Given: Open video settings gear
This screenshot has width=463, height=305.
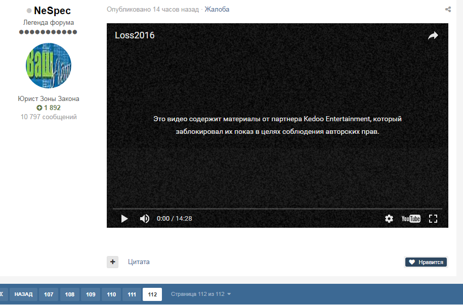Looking at the screenshot, I should click(x=389, y=219).
